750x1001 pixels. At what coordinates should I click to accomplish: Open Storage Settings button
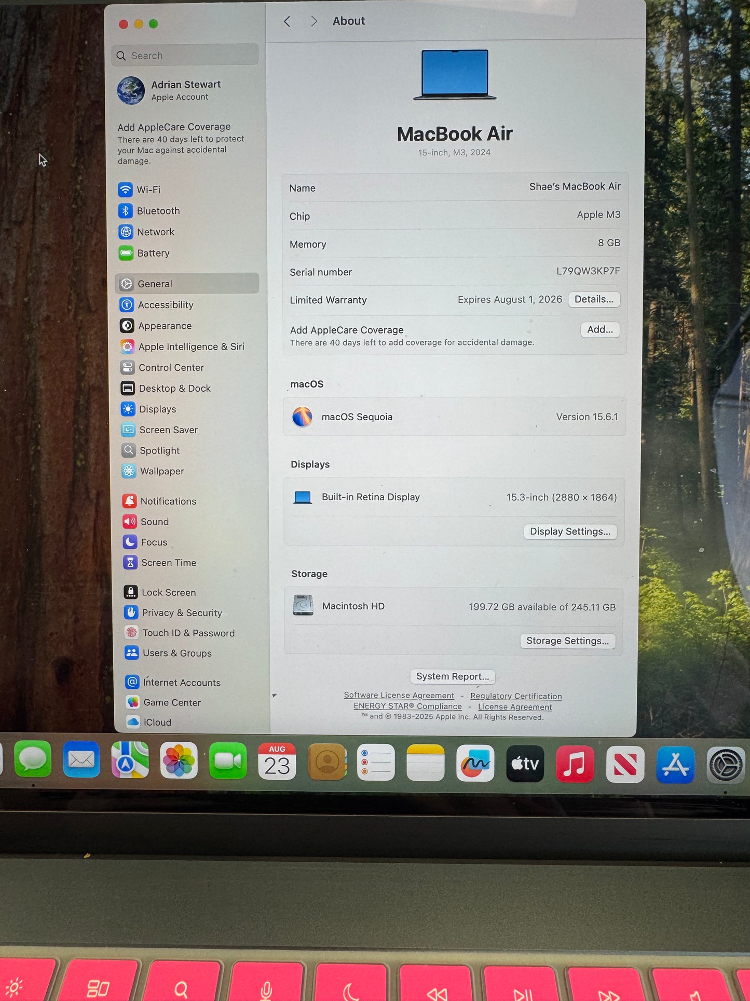(567, 641)
